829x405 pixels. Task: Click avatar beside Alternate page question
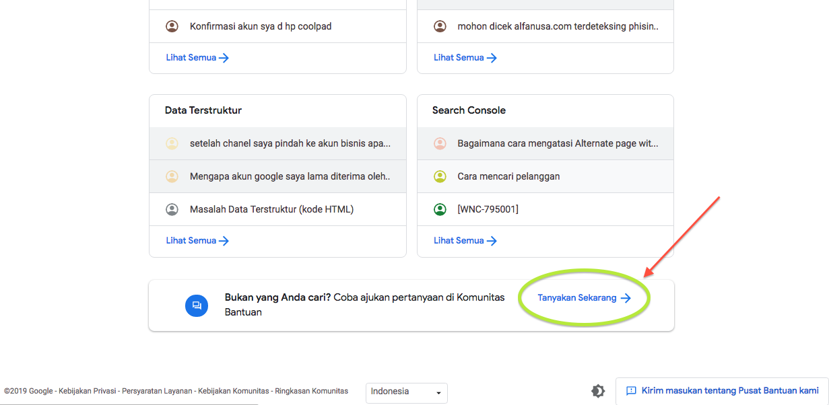click(440, 143)
